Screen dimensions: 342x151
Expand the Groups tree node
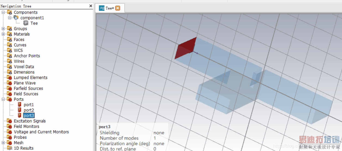[x=3, y=29]
